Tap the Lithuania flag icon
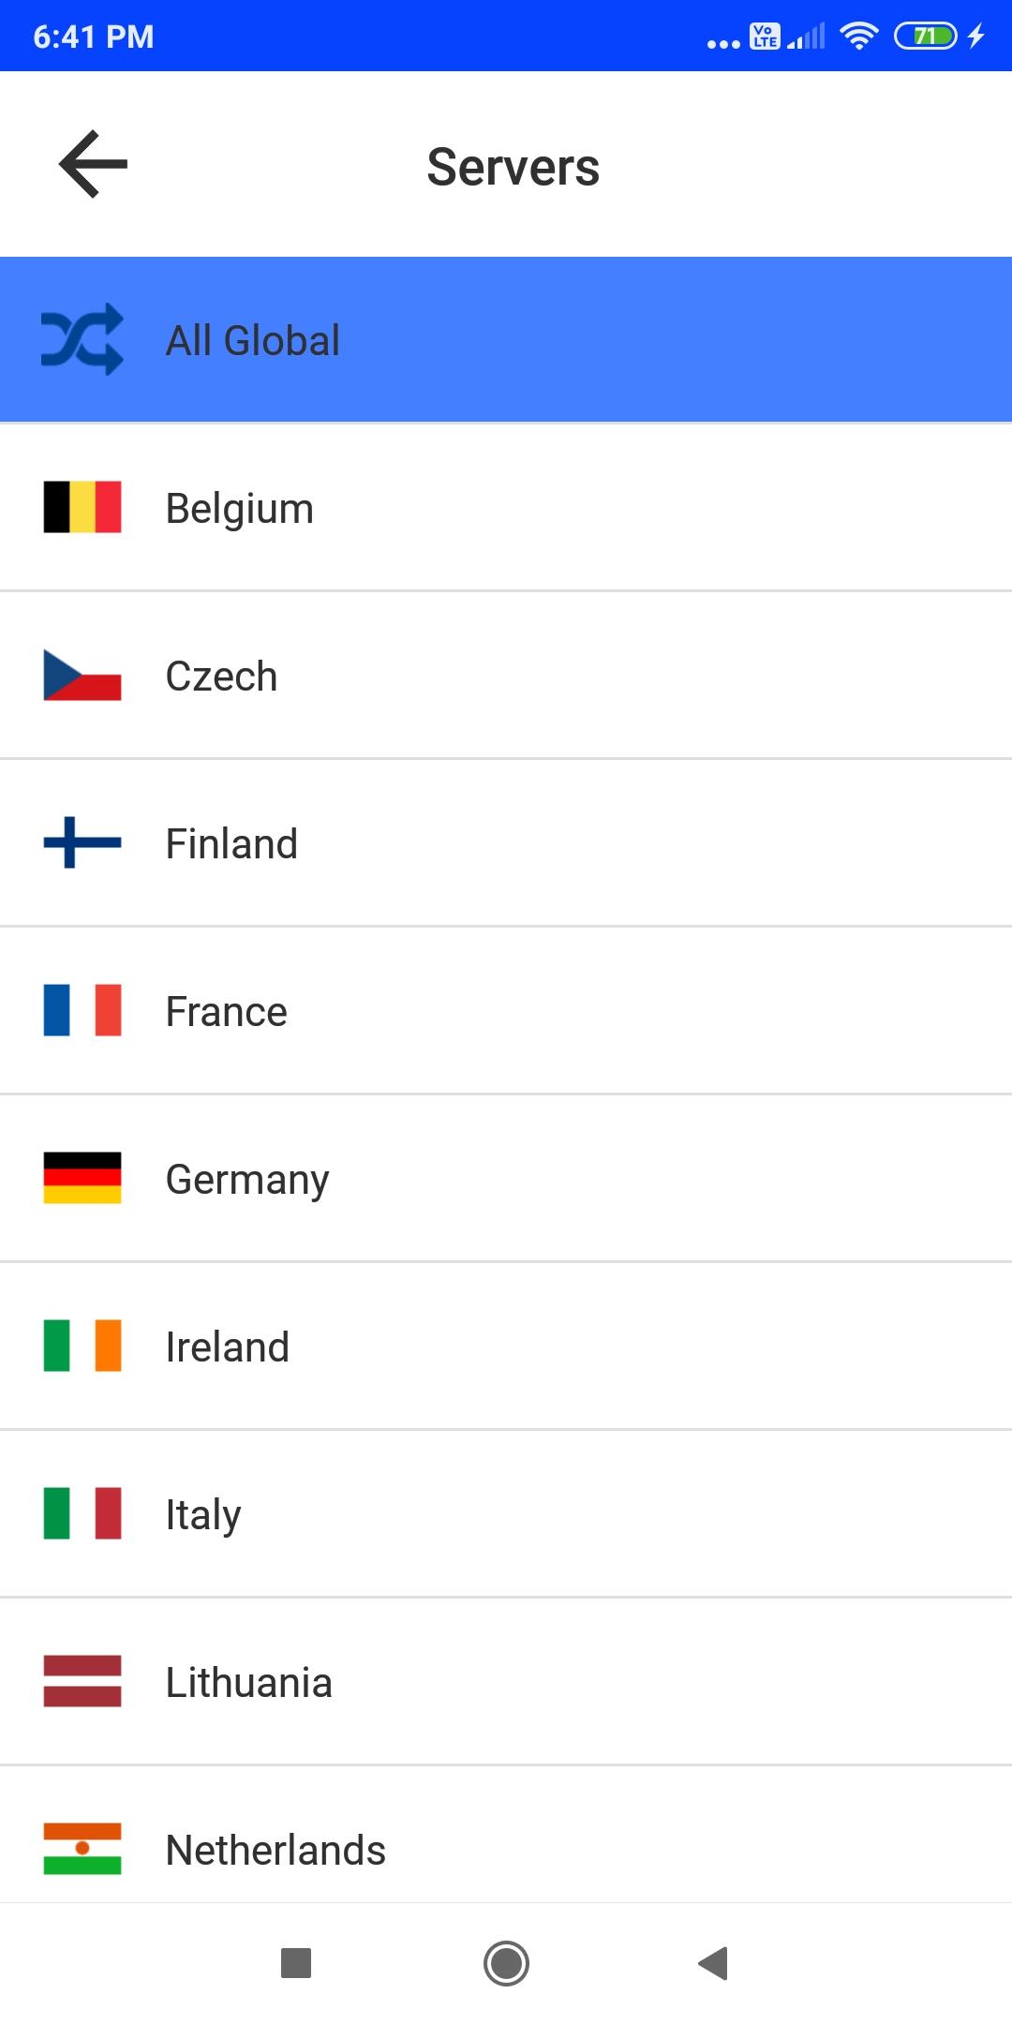Screen dimensions: 1012x2024 click(x=82, y=1681)
